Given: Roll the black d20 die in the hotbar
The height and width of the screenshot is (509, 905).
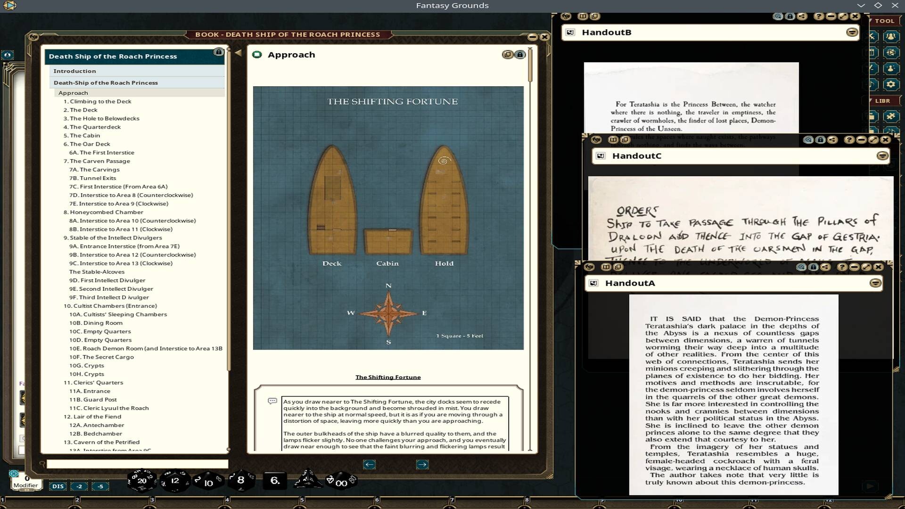Looking at the screenshot, I should [x=142, y=480].
